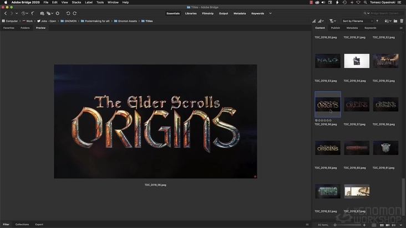The width and height of the screenshot is (406, 228).
Task: Click the boomerang return icon
Action: point(33,13)
